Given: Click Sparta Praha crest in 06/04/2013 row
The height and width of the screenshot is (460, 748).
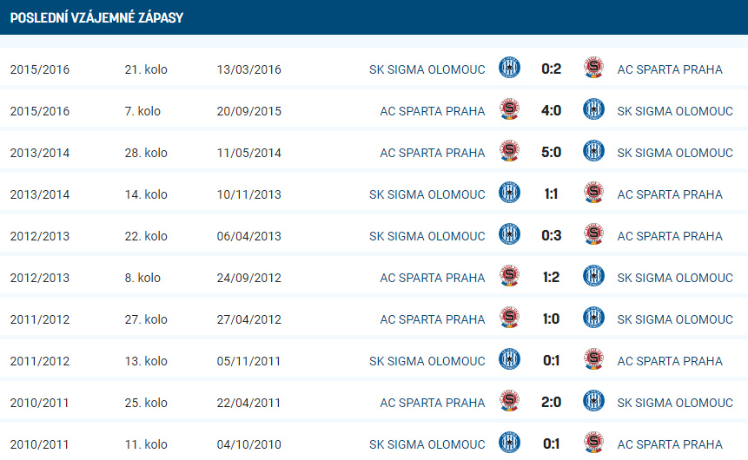Looking at the screenshot, I should [593, 234].
